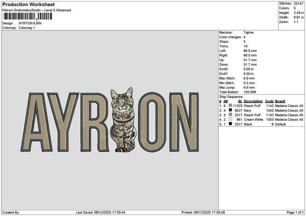Click the Navy color swatch

(231, 110)
